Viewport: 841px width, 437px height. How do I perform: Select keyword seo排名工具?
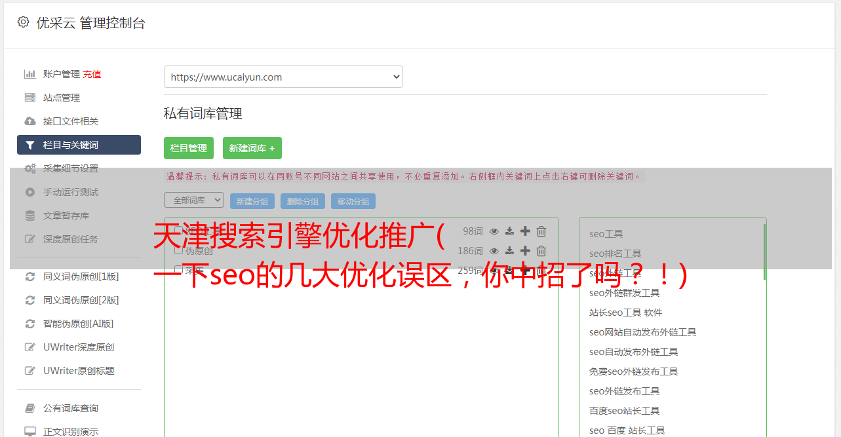615,254
